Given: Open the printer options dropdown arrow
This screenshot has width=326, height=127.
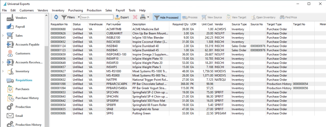Looking at the screenshot, I should pyautogui.click(x=148, y=17).
